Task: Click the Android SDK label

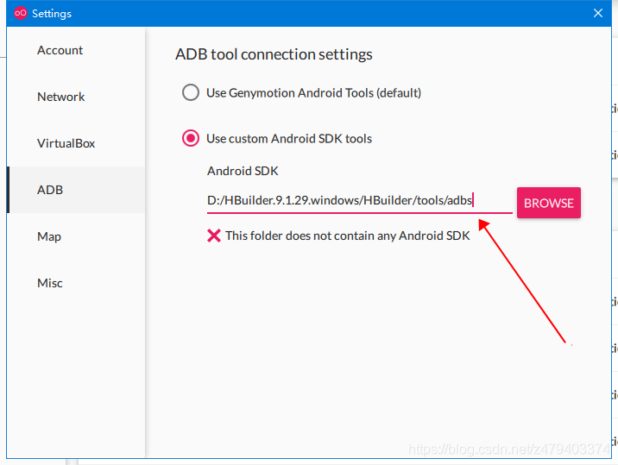Action: (x=243, y=171)
